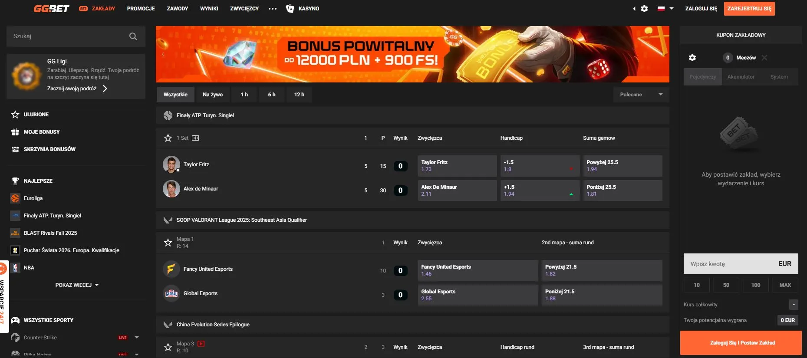Screen dimensions: 807x358
Task: Click the Wpisz kwotę stake input
Action: pos(729,264)
